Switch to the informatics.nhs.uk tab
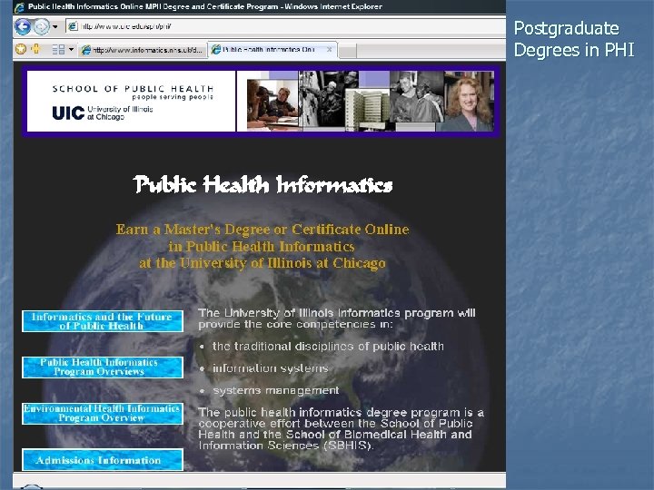654x490 pixels. click(144, 51)
